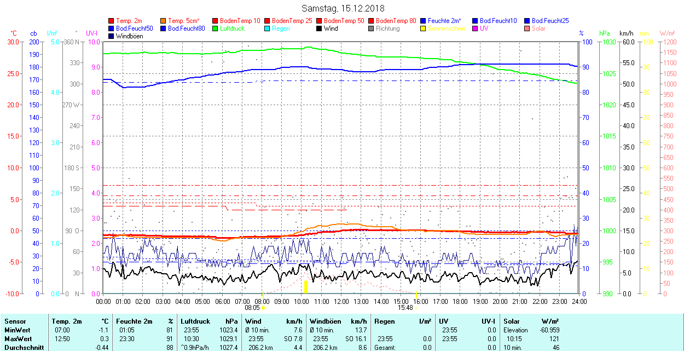Click the green Luftdruck legend square
The image size is (684, 351).
[216, 28]
